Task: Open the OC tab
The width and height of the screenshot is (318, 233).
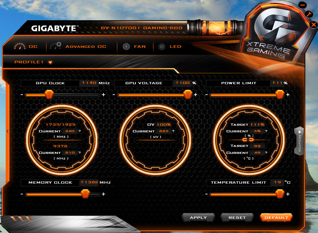Action: (x=26, y=47)
